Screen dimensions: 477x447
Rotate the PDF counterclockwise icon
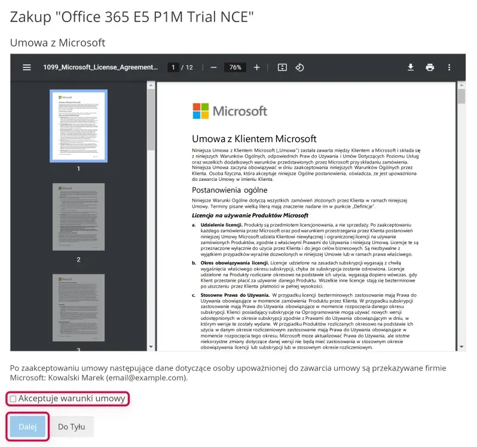coord(299,67)
